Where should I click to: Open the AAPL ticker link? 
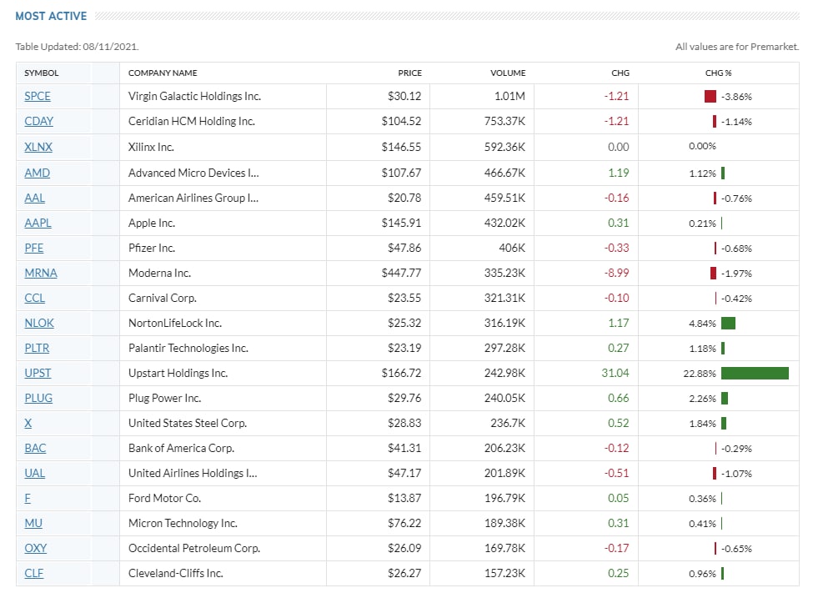[38, 223]
